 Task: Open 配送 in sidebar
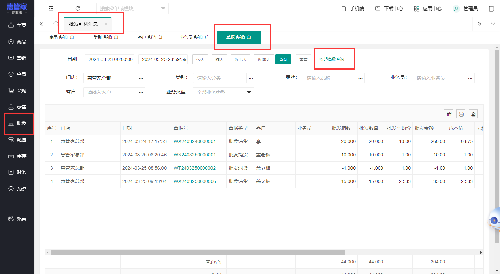tap(17, 140)
